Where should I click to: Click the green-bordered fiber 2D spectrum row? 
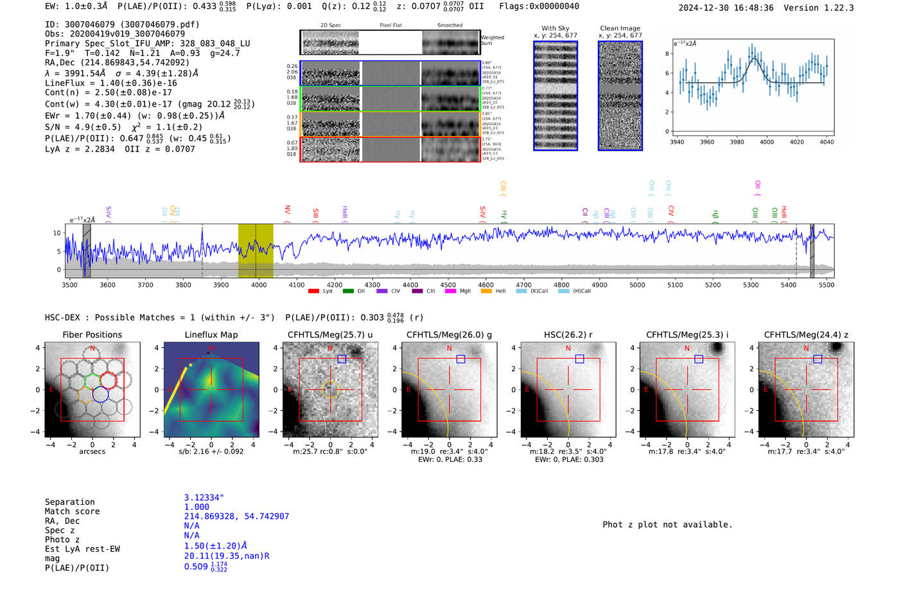tap(390, 99)
